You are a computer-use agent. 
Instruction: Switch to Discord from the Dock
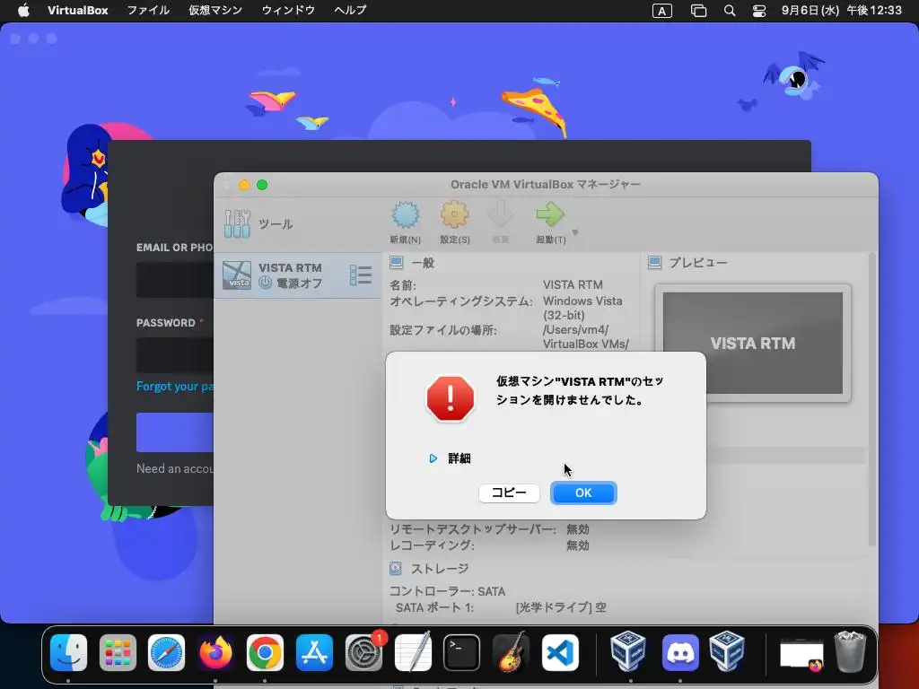click(680, 652)
